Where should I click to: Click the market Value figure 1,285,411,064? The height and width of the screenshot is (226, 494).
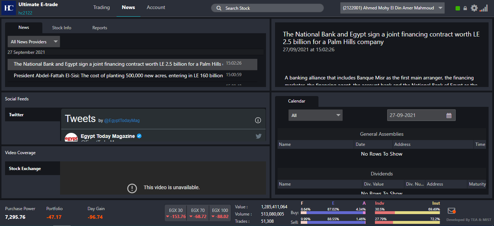point(274,207)
